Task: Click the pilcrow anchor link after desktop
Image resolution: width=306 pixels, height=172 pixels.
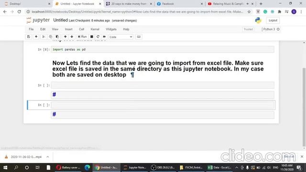Action: tap(132, 75)
